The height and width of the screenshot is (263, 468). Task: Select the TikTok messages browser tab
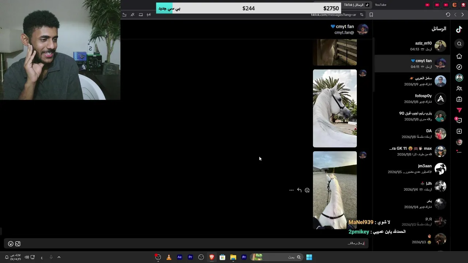coord(357,5)
